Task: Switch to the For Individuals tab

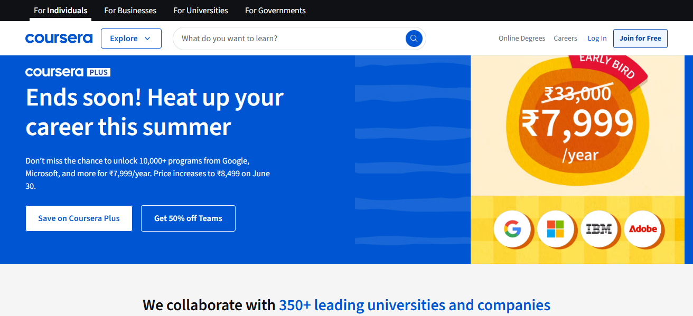Action: point(61,11)
